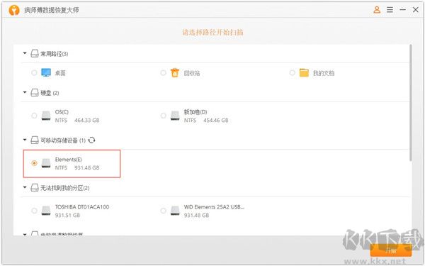Click the app logo in title bar
The height and width of the screenshot is (266, 425).
(x=14, y=11)
